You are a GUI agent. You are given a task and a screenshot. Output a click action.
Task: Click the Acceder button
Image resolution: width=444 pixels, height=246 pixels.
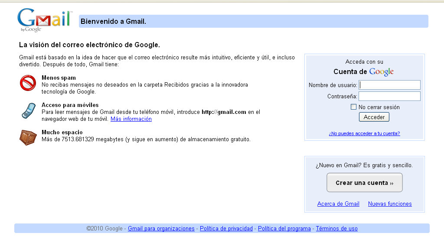pos(374,117)
